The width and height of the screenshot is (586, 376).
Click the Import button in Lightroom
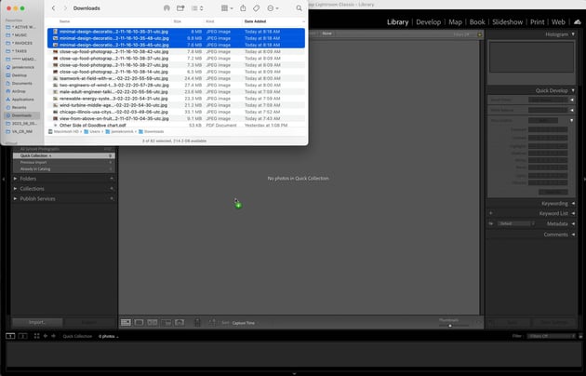[37, 322]
